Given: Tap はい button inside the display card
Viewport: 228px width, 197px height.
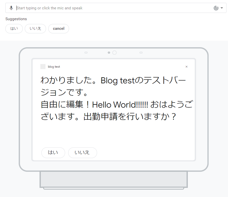Looking at the screenshot, I should click(x=53, y=153).
